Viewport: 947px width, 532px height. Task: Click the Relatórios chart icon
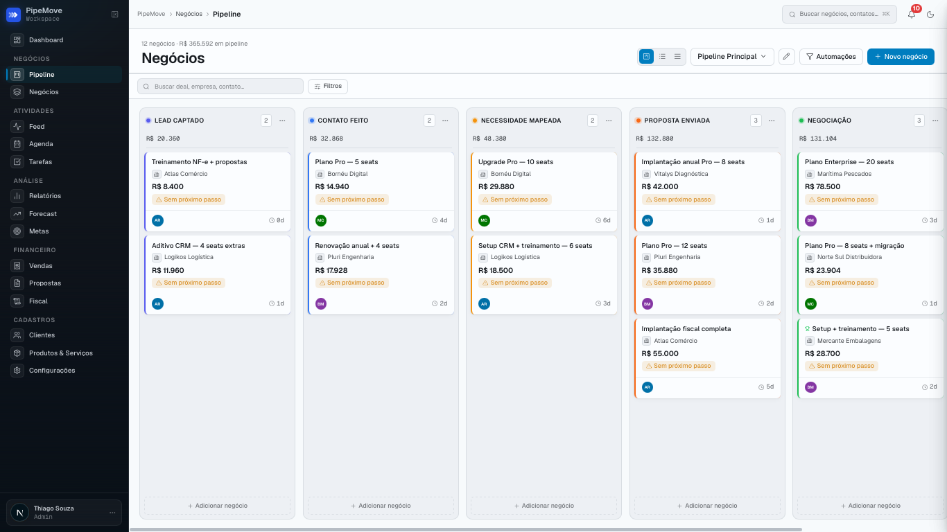pyautogui.click(x=17, y=196)
